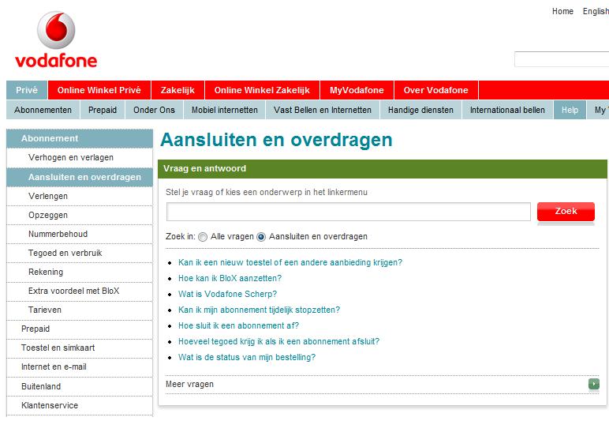This screenshot has height=421, width=609.
Task: Open question about abonnement tijdelijk stopzetten
Action: pyautogui.click(x=259, y=310)
